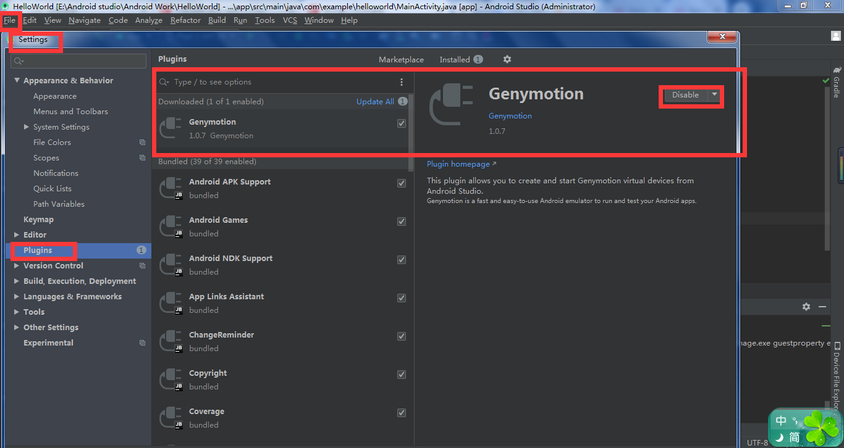Open the dropdown arrow next to Disable
844x448 pixels.
point(714,95)
